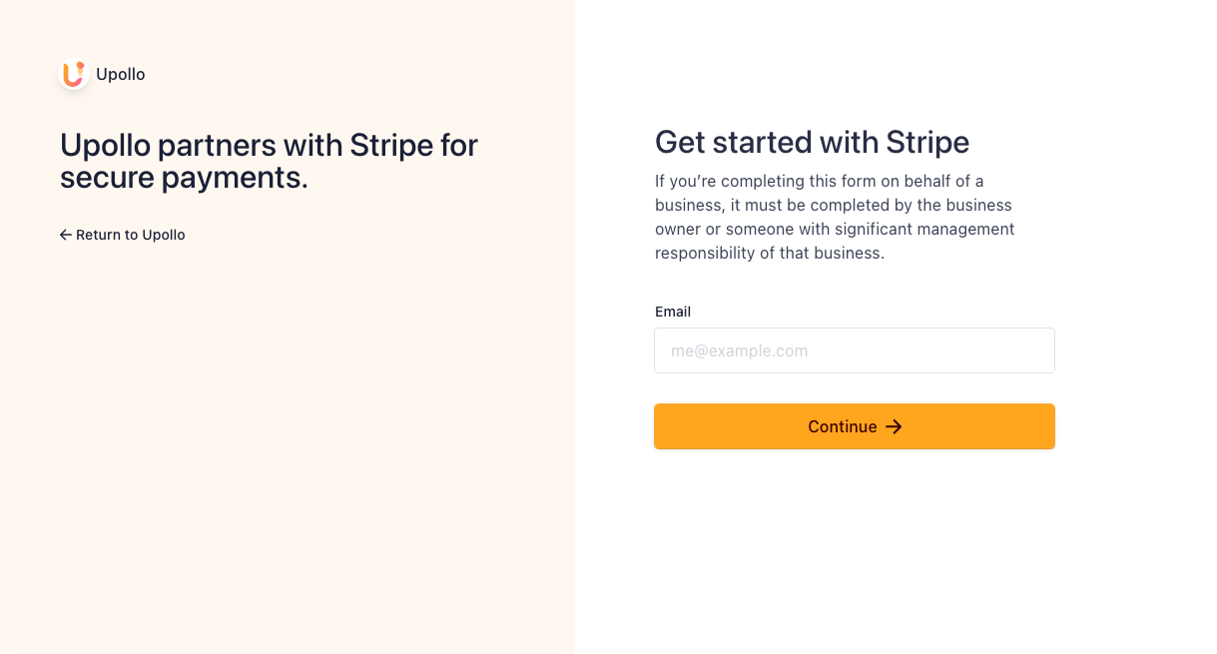Click the secure payments line of headline

pyautogui.click(x=184, y=178)
